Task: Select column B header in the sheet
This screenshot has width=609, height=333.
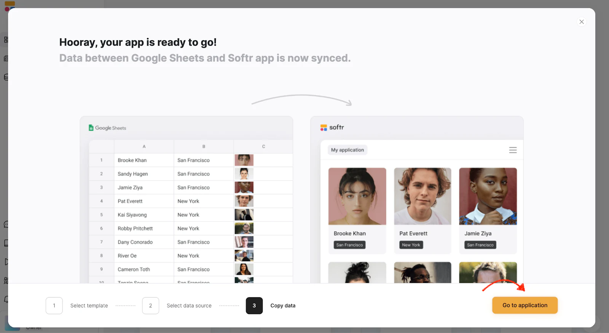Action: click(x=204, y=146)
